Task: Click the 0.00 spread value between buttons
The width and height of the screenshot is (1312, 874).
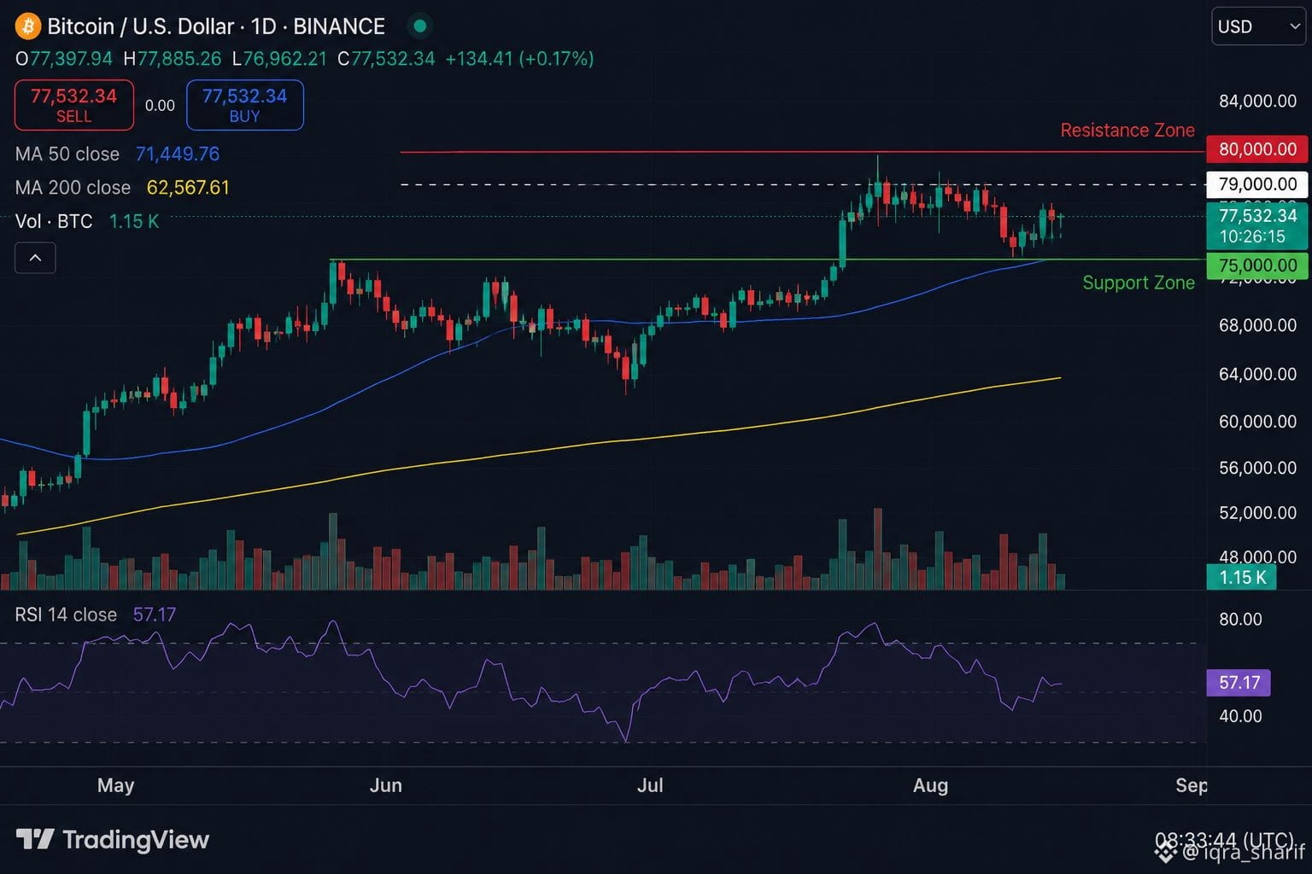Action: (x=160, y=106)
